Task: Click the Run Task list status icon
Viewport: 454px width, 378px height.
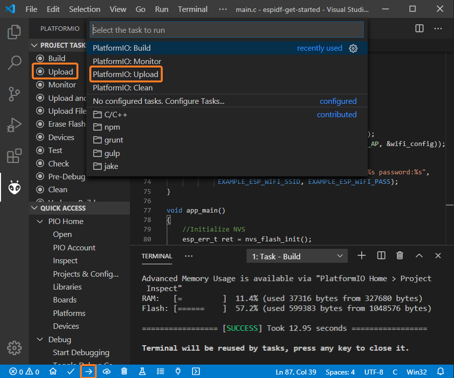Action: click(x=160, y=372)
